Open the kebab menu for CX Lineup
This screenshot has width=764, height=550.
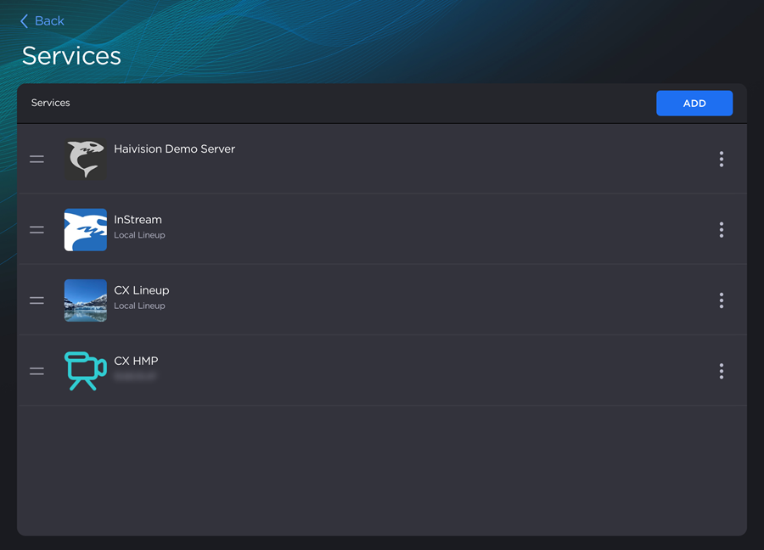pos(721,300)
